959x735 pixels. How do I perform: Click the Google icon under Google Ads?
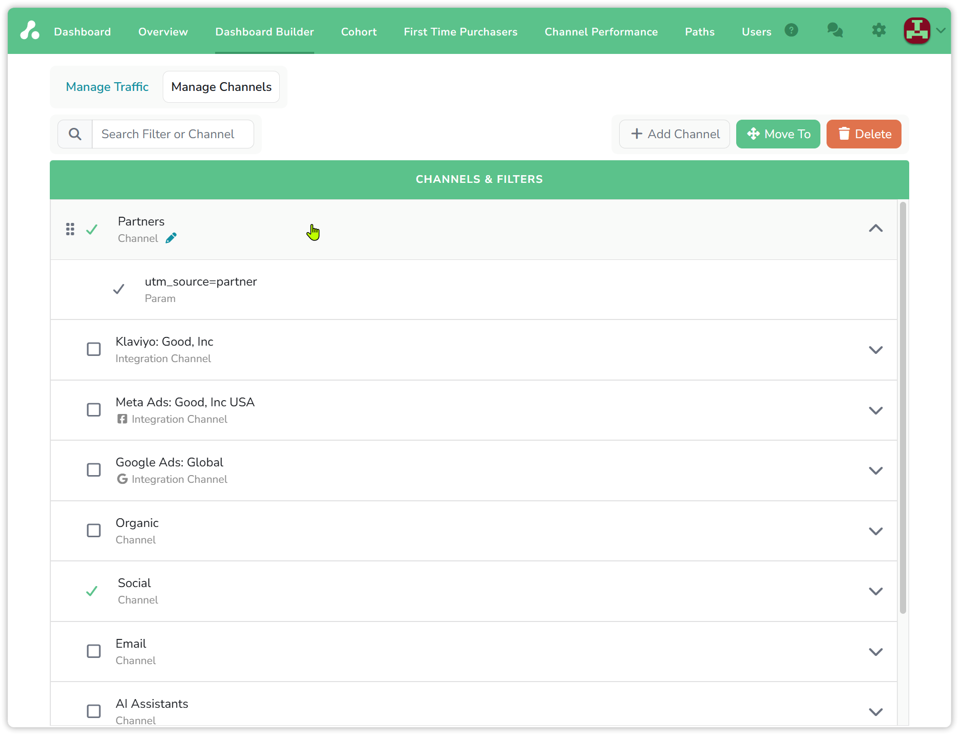coord(122,479)
